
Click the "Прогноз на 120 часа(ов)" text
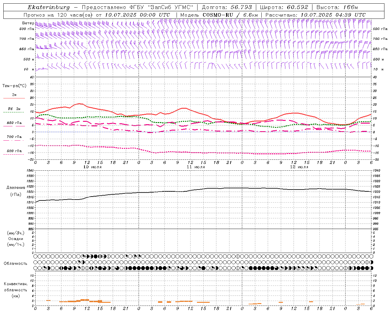pyautogui.click(x=59, y=15)
